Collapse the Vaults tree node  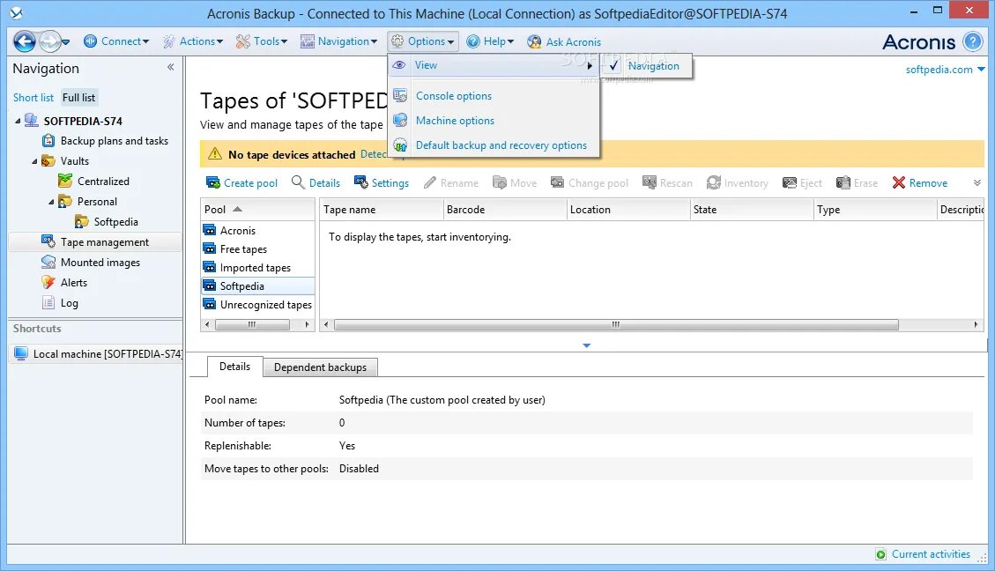coord(35,162)
